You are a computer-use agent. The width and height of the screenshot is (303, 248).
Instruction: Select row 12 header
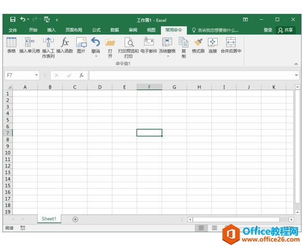(x=8, y=166)
